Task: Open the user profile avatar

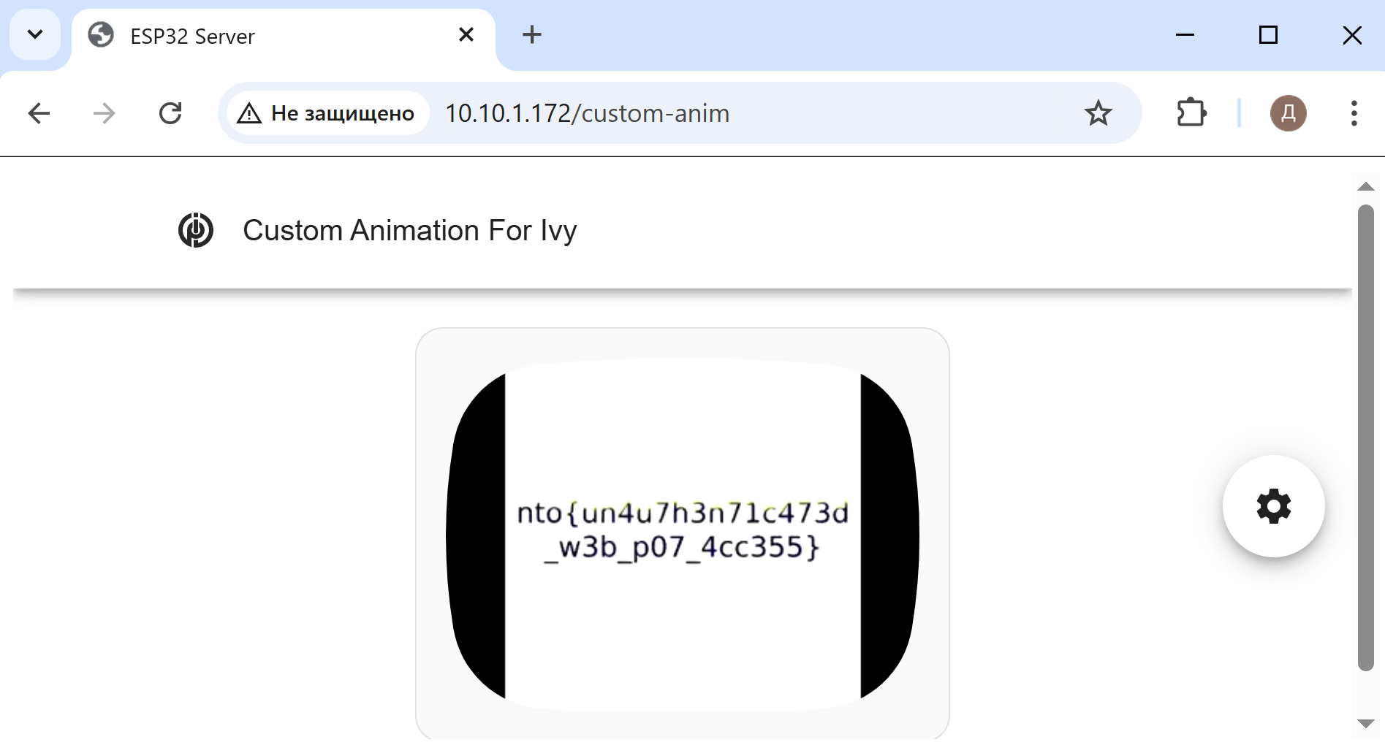Action: click(x=1288, y=113)
